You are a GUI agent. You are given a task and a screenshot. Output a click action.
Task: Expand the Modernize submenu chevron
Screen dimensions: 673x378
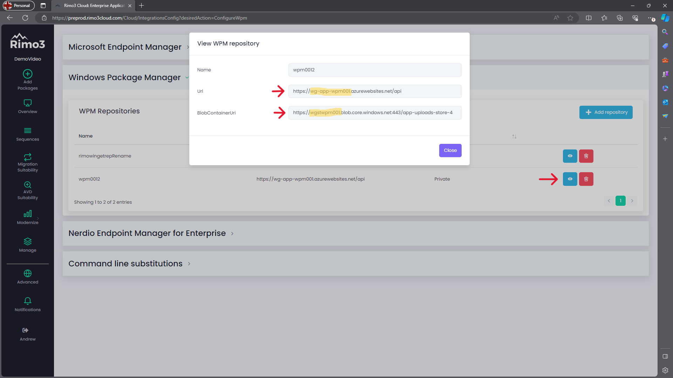click(x=38, y=218)
